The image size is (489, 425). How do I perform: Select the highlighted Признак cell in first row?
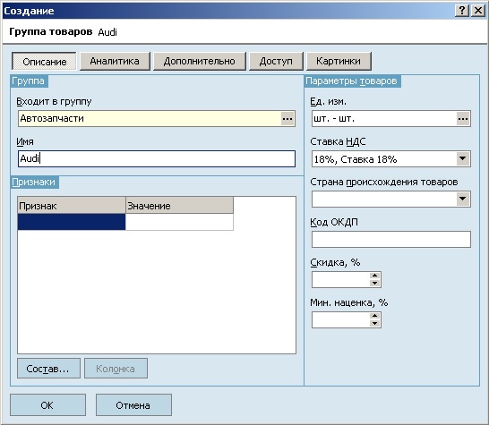click(72, 222)
